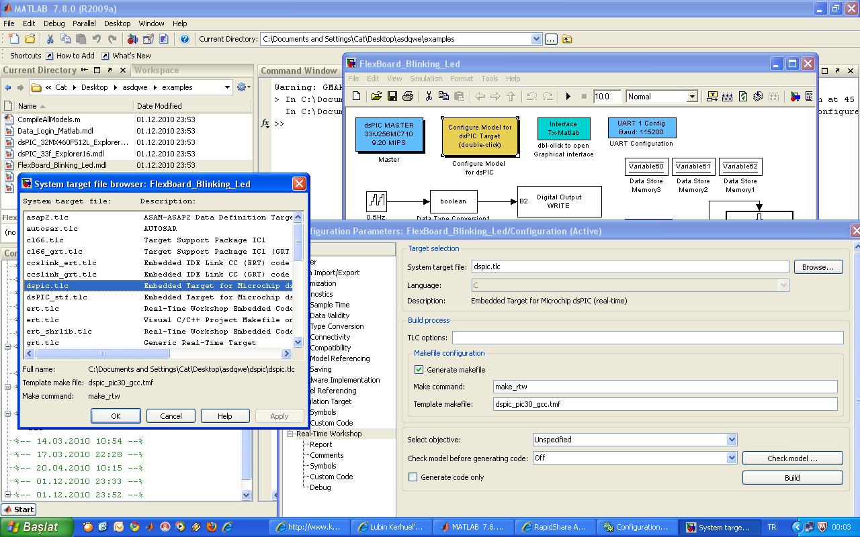Click the Build button
The image size is (860, 537).
pyautogui.click(x=793, y=478)
